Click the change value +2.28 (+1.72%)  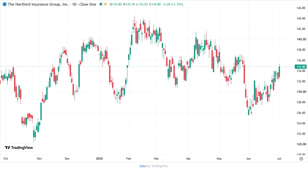[172, 4]
